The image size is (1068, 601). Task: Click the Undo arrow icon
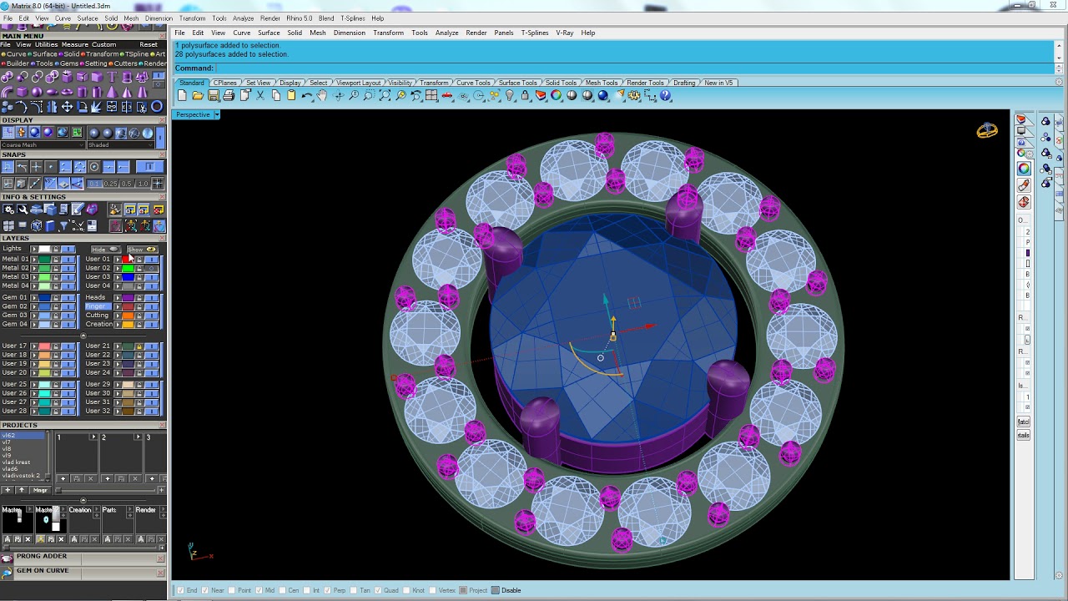click(x=307, y=96)
